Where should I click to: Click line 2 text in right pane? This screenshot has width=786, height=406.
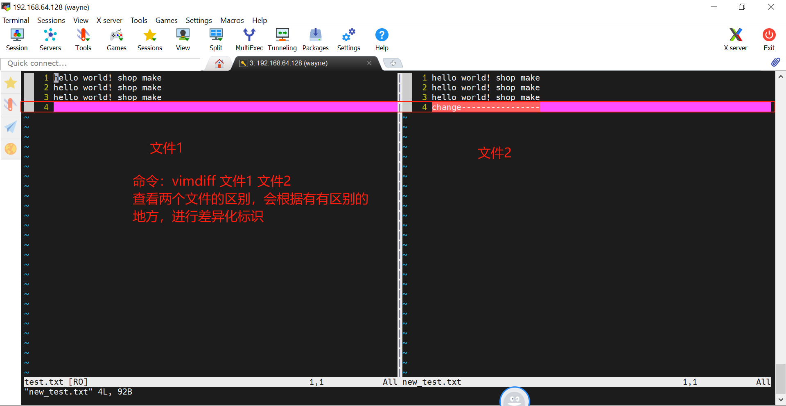[486, 87]
